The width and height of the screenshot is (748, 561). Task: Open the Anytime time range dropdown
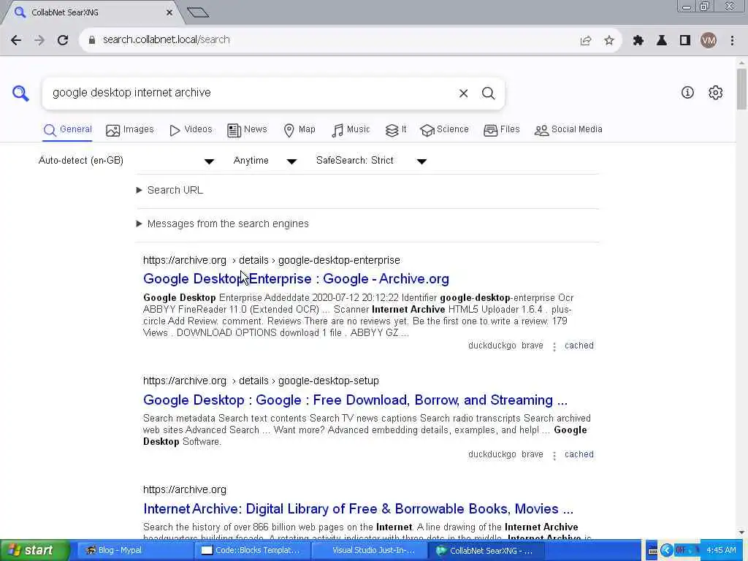pos(265,161)
